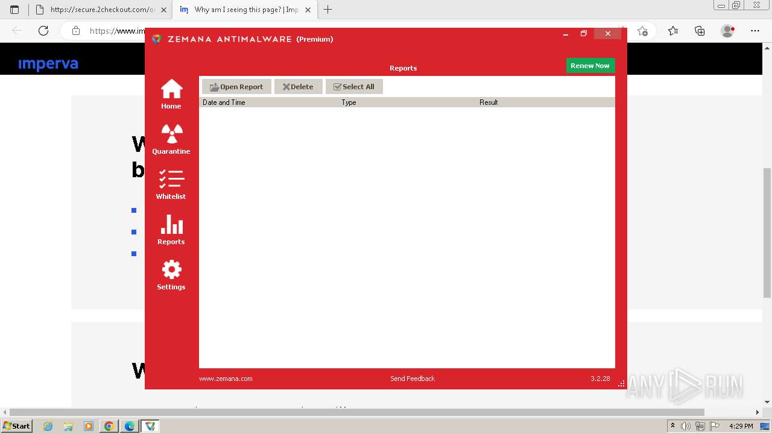The image size is (772, 434).
Task: Click Select All in reports toolbar
Action: tap(354, 87)
